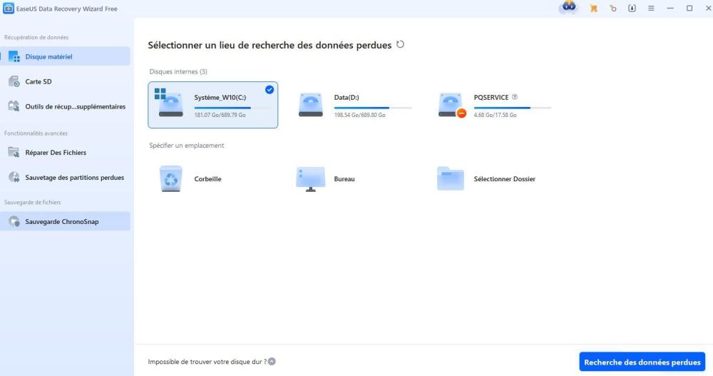Click the Corbeille label

tap(207, 179)
